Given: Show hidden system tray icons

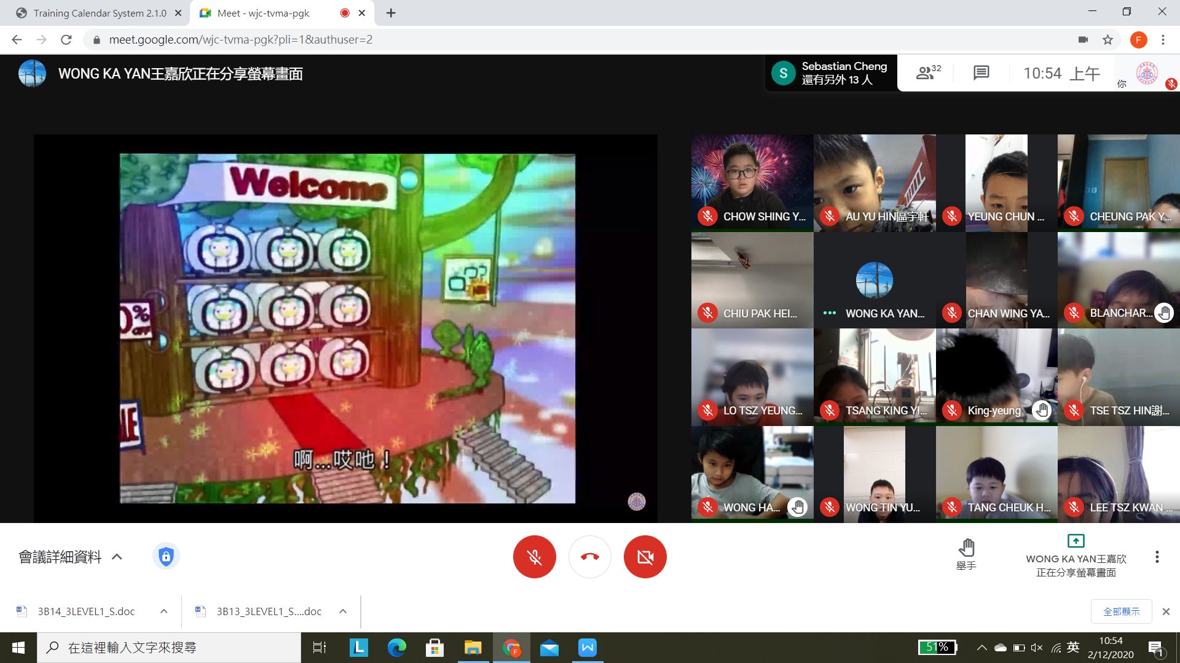Looking at the screenshot, I should pos(981,648).
